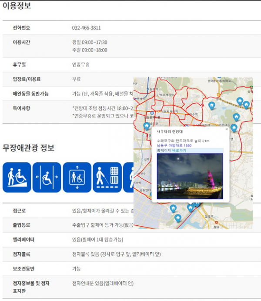Click the wheelchair entrance passage icon
Viewport: 261px width, 301px height.
pos(47,177)
